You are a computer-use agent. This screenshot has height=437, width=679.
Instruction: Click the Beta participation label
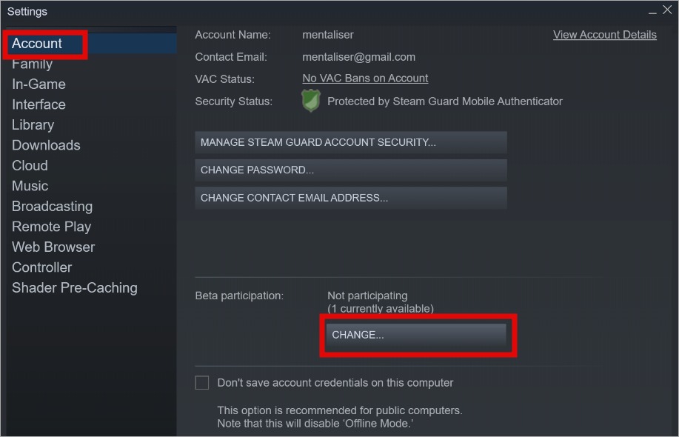click(x=239, y=296)
